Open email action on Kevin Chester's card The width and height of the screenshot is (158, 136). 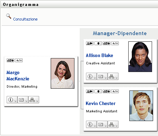(102, 124)
